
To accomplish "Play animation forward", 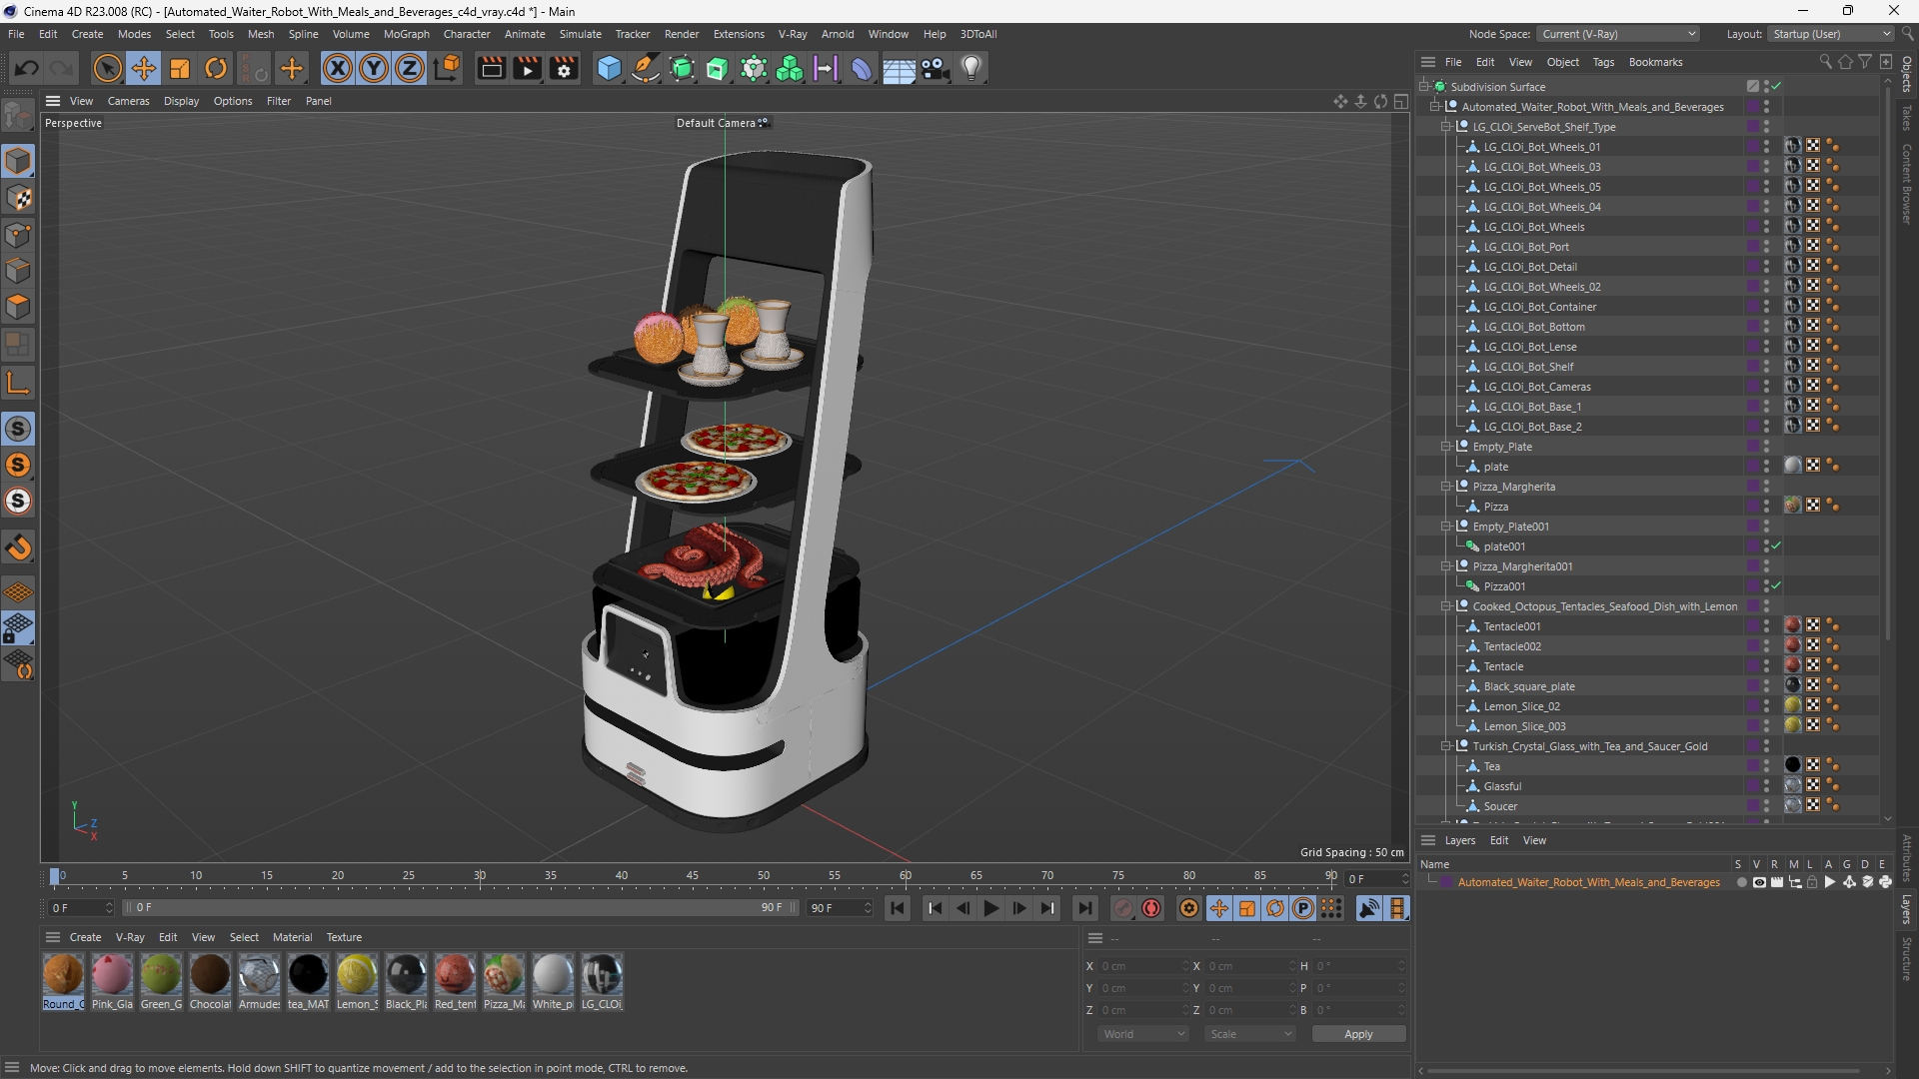I will (990, 908).
